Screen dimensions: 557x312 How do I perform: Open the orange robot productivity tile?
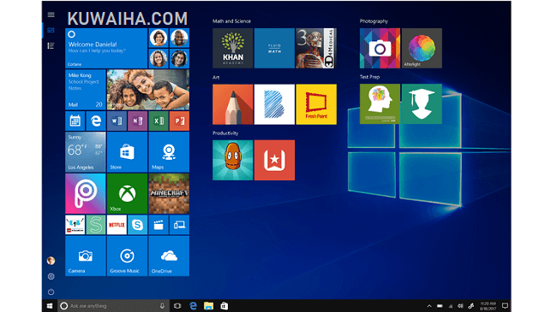[x=233, y=160]
